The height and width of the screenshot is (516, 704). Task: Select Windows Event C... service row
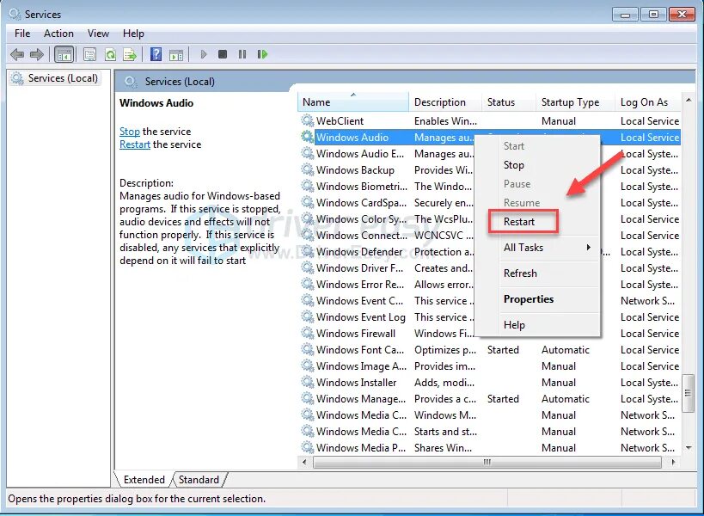click(490, 301)
